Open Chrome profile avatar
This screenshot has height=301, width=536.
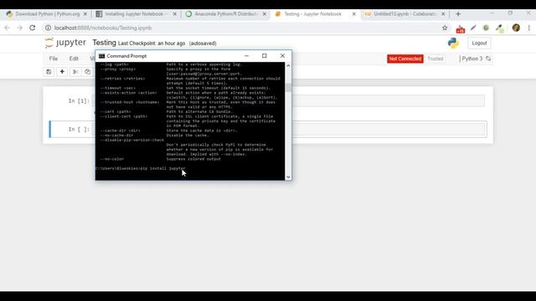[516, 28]
